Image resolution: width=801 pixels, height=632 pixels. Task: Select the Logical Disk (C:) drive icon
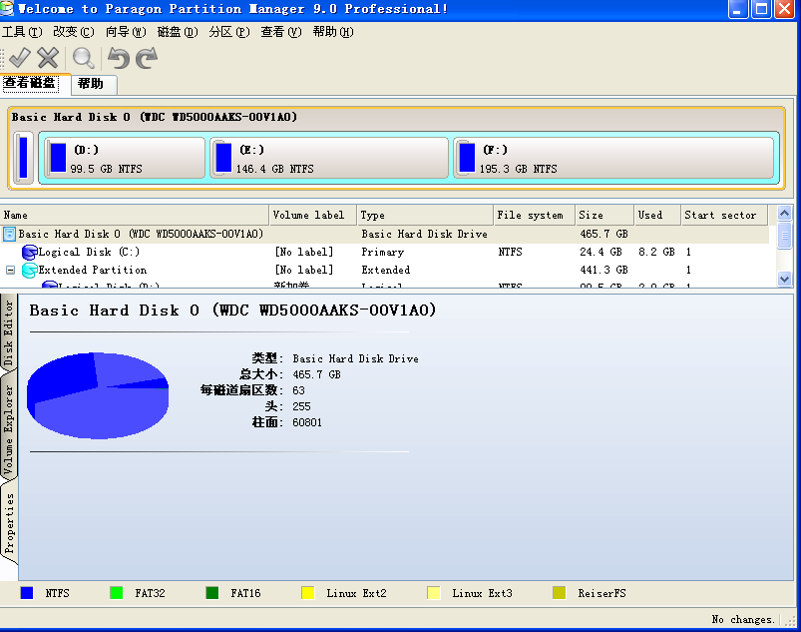tap(30, 253)
